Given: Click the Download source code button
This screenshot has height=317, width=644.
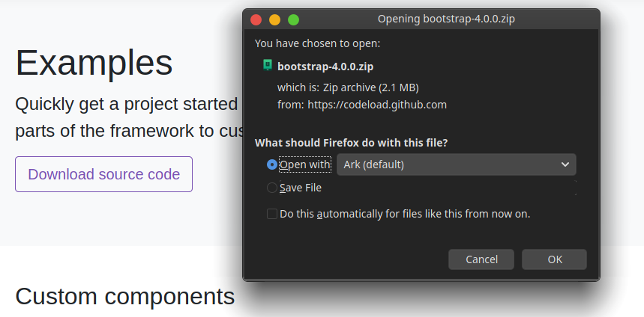Looking at the screenshot, I should (103, 174).
